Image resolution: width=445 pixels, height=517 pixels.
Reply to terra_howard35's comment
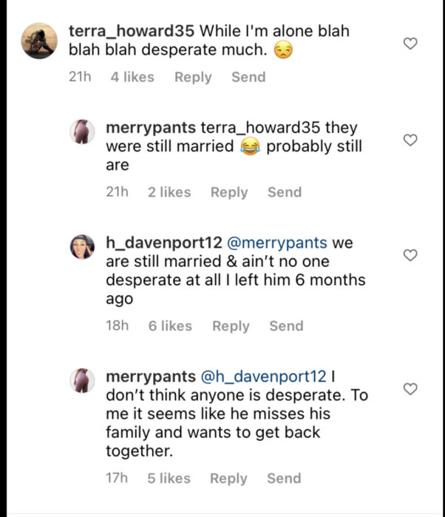click(x=193, y=77)
